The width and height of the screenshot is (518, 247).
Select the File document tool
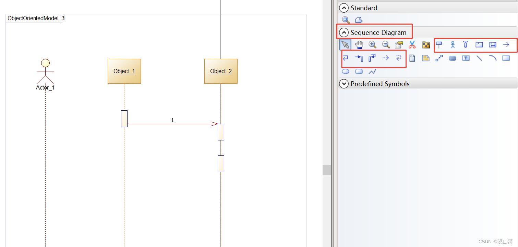click(412, 58)
